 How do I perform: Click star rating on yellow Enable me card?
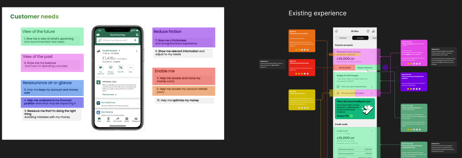[x=302, y=108]
